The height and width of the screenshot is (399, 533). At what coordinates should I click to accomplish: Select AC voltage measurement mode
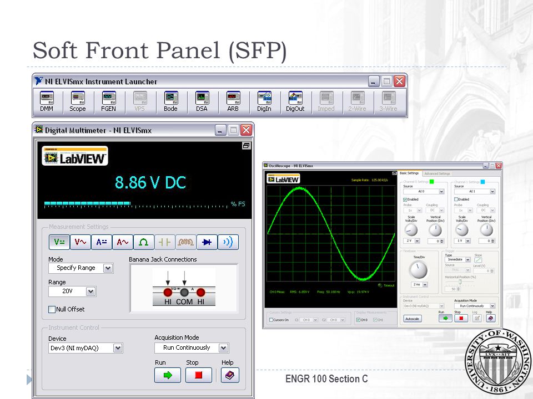click(x=80, y=242)
